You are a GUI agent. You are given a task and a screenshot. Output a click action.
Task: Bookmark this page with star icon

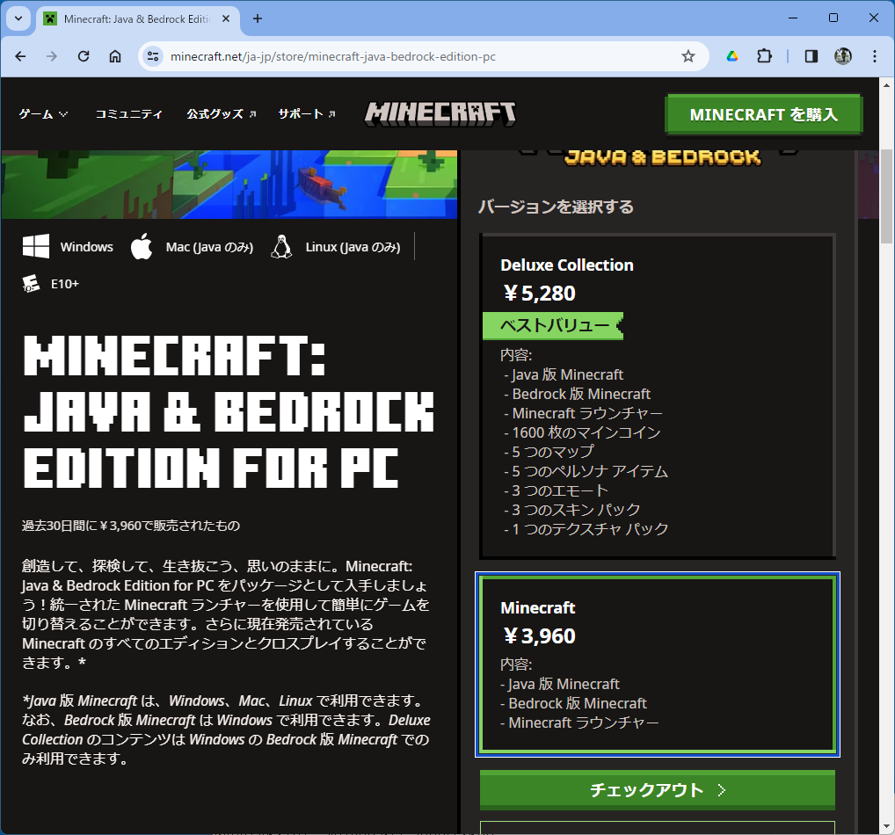coord(688,56)
